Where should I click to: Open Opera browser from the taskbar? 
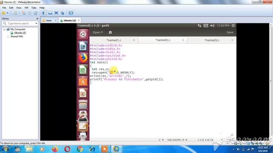67,149
